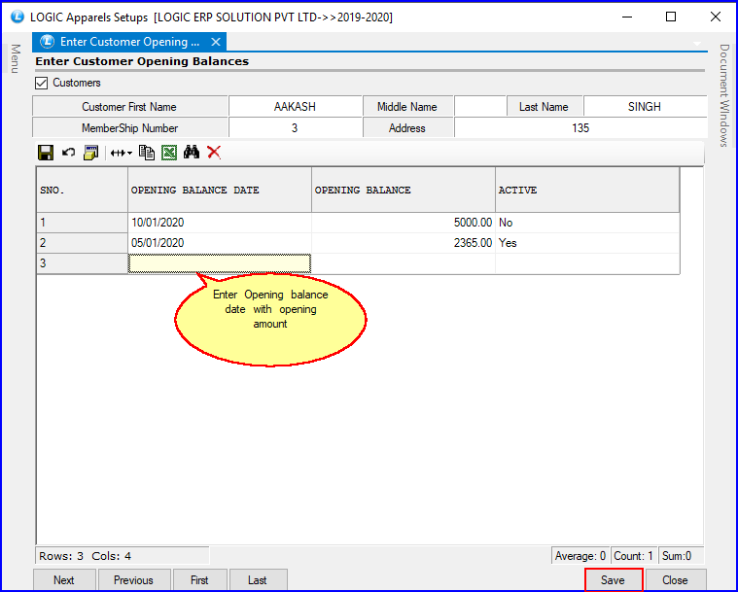738x592 pixels.
Task: Click the undo arrow icon
Action: pos(68,153)
